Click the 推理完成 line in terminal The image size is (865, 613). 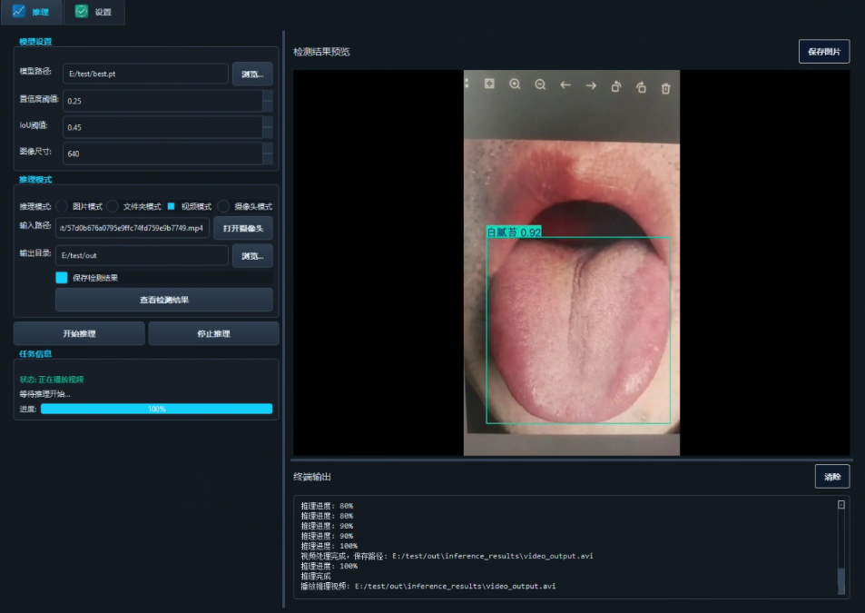[x=316, y=576]
